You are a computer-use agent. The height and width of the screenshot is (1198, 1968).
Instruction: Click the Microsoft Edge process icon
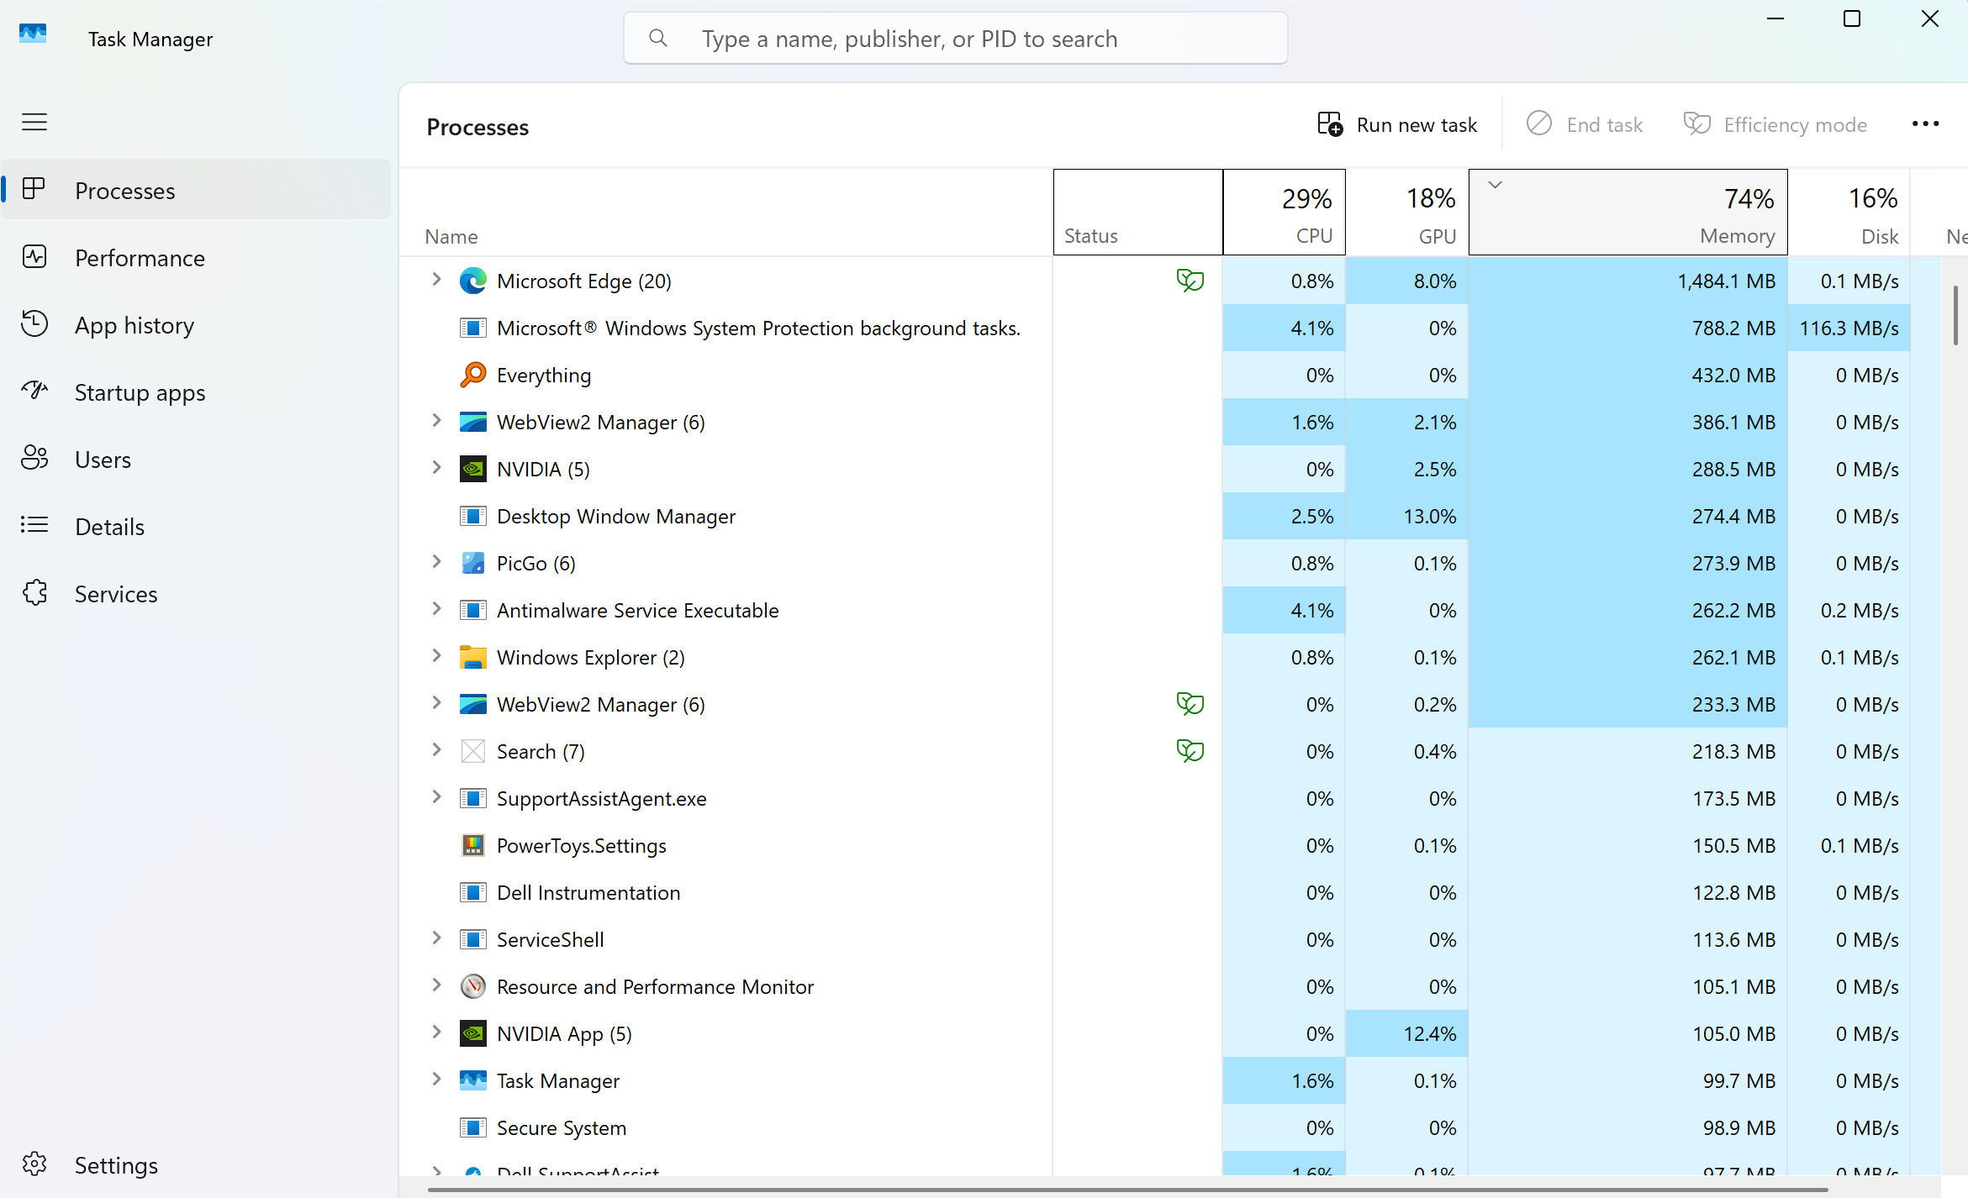[x=473, y=281]
